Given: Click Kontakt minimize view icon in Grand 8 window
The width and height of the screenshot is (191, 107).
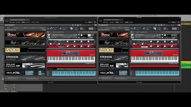Looking at the screenshot, I should point(81,25).
